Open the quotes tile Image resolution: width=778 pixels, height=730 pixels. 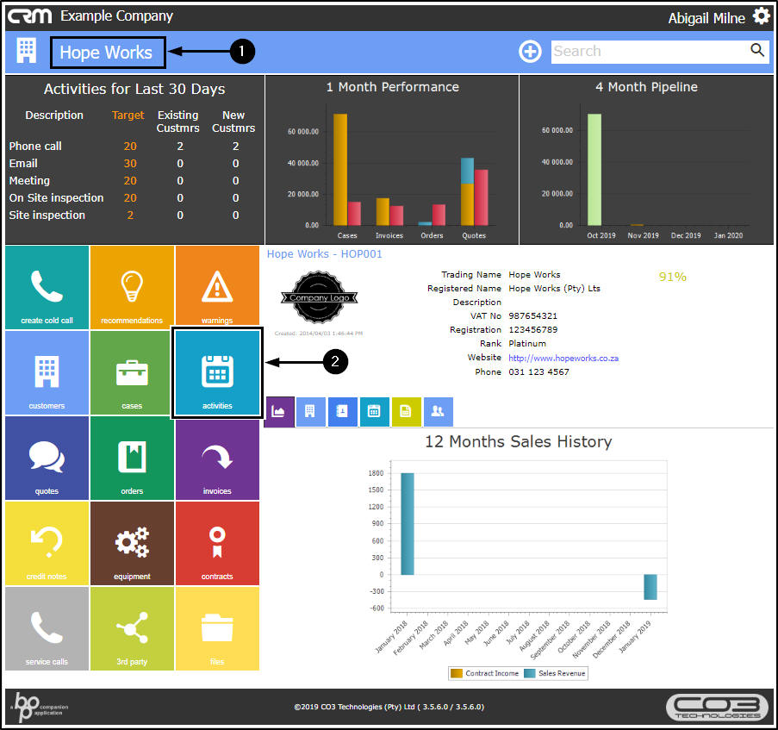[47, 458]
